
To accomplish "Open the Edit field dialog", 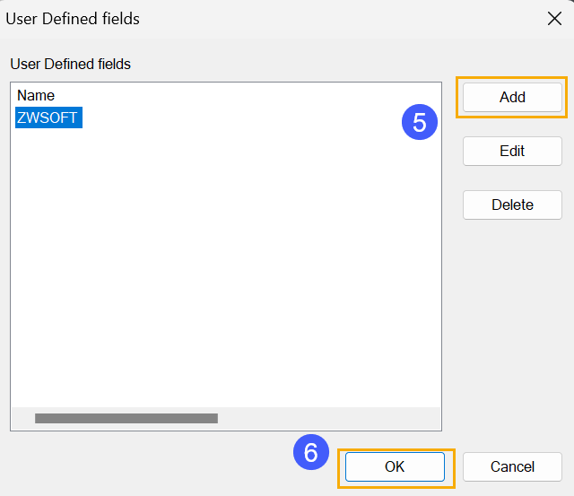I will [x=512, y=151].
